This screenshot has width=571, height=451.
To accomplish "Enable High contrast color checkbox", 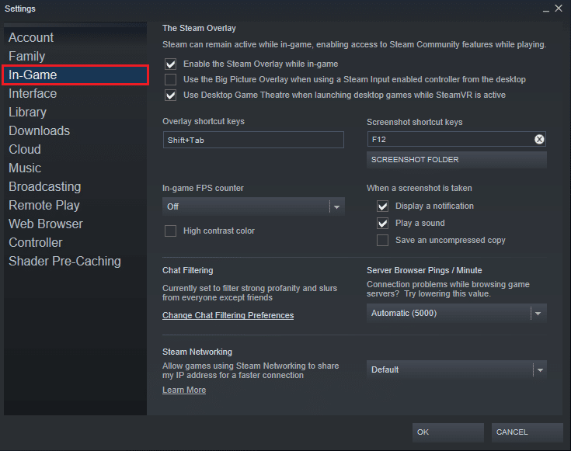I will tap(170, 231).
